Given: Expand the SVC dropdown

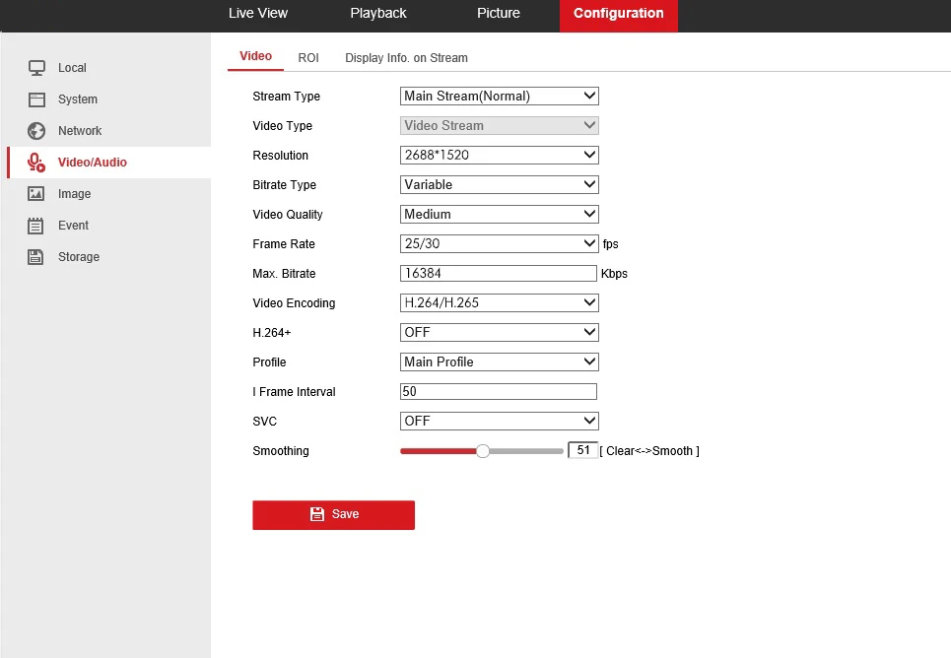Looking at the screenshot, I should pos(500,421).
